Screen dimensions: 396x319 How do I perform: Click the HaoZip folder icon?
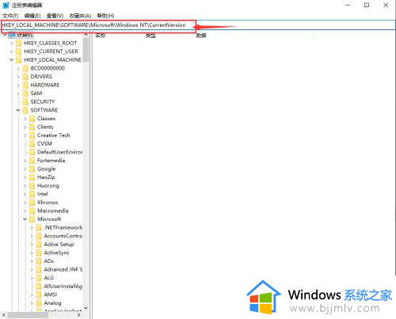click(x=32, y=177)
